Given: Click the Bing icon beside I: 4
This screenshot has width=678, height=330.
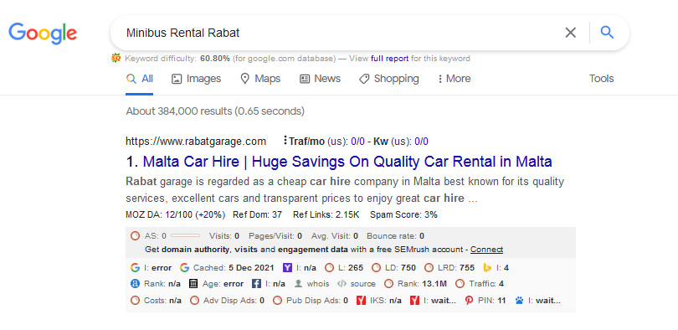Looking at the screenshot, I should click(487, 268).
